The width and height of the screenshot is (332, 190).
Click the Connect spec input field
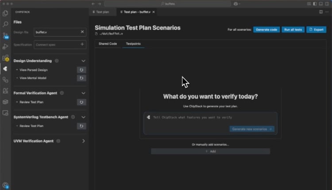coord(56,45)
